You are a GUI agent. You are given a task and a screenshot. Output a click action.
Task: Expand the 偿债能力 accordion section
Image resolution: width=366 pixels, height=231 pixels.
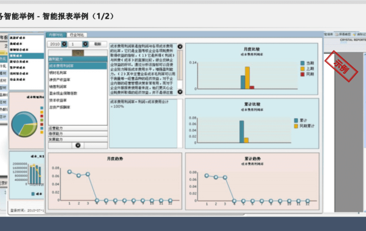tap(78, 133)
